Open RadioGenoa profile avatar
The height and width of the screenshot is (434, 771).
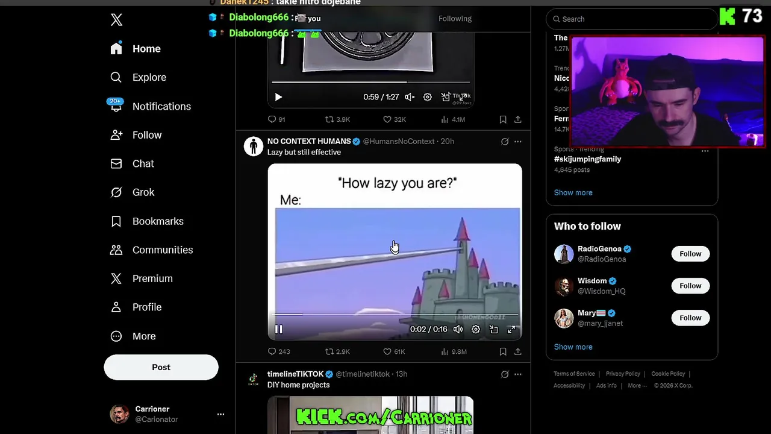tap(564, 254)
